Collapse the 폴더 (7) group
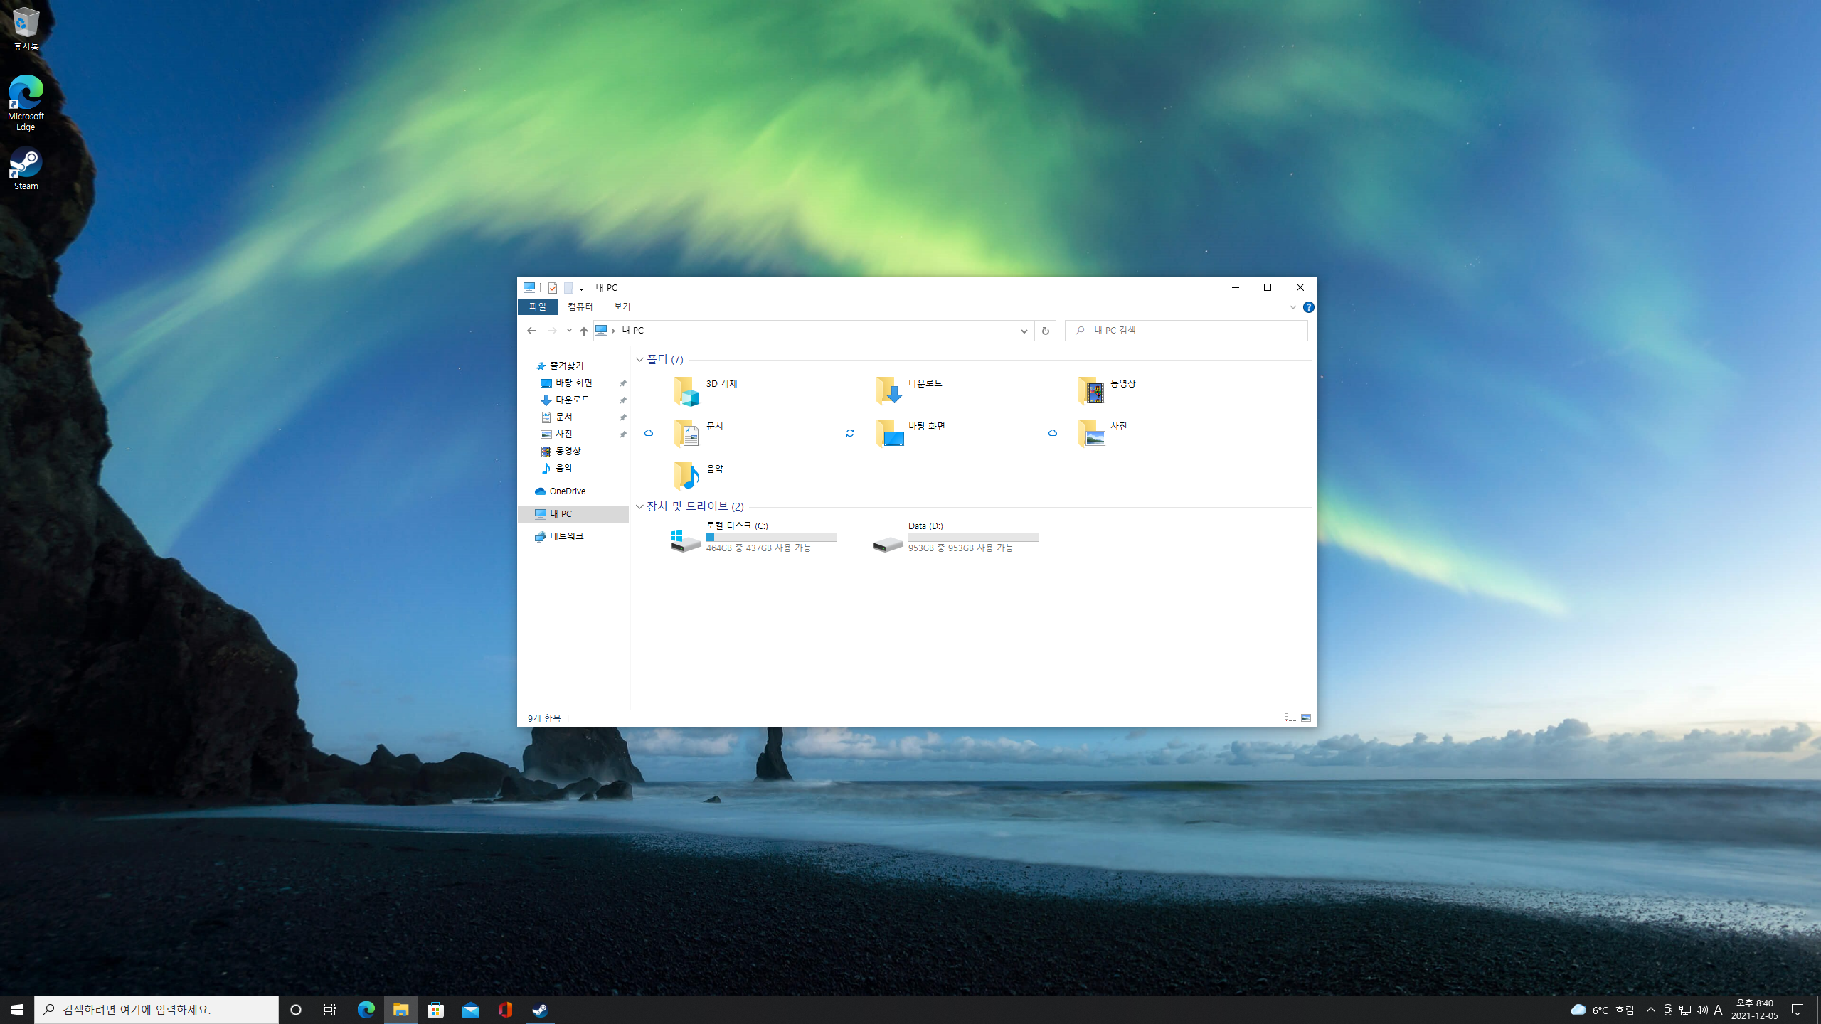This screenshot has width=1821, height=1024. (639, 360)
